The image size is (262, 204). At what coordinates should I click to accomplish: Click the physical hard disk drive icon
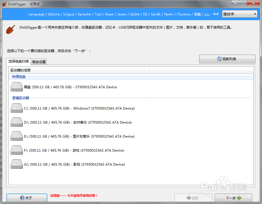(x=17, y=87)
